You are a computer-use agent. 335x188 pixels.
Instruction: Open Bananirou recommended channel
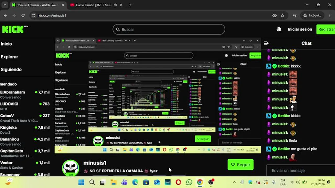pyautogui.click(x=25, y=142)
